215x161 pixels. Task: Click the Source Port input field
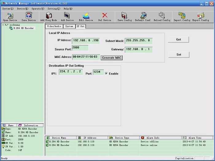click(x=80, y=48)
